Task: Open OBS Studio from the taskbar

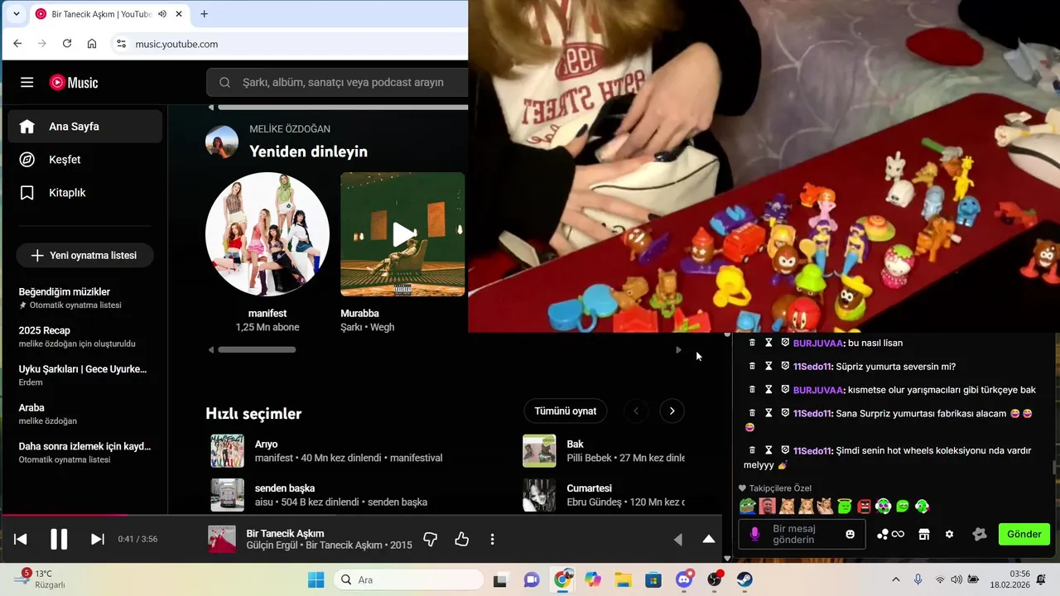Action: pyautogui.click(x=714, y=580)
